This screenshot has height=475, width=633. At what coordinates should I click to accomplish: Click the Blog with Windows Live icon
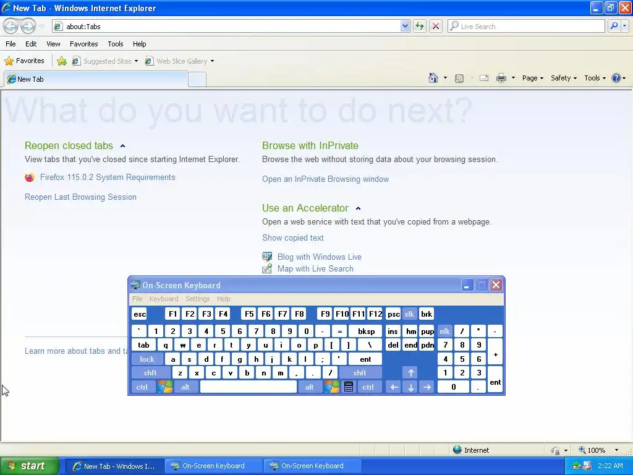267,257
